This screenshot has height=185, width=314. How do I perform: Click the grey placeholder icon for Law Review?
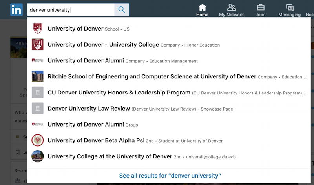click(37, 108)
